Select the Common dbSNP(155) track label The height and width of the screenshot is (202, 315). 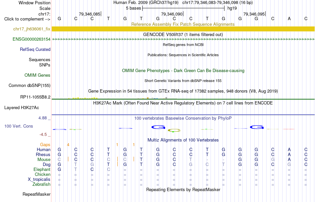point(30,85)
